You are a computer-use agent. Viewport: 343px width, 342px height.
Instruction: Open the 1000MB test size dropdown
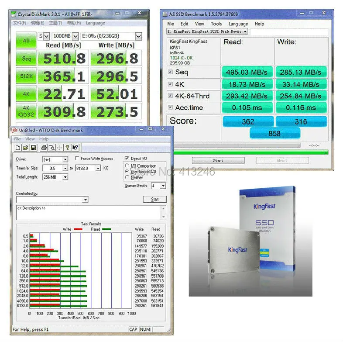[75, 36]
